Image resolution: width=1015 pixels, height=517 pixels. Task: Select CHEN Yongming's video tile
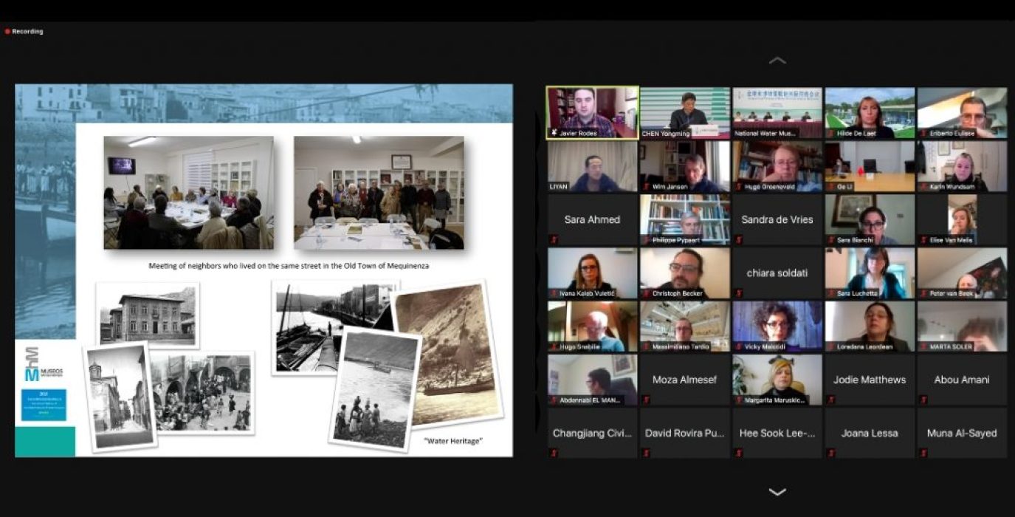684,113
